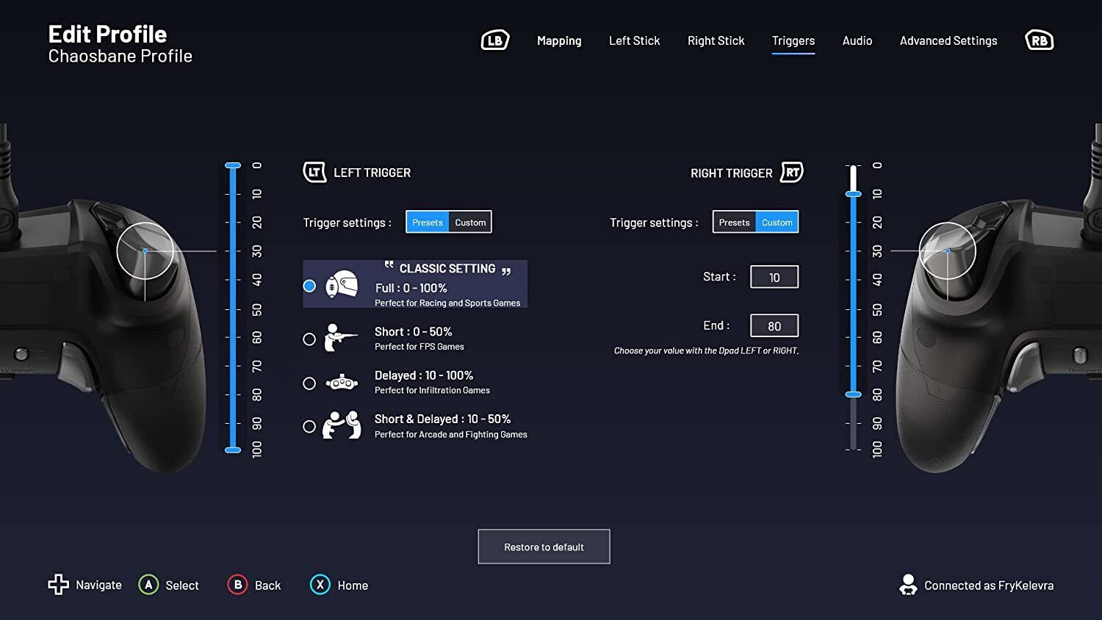Switch left trigger settings to Custom
Image resolution: width=1102 pixels, height=620 pixels.
click(470, 223)
